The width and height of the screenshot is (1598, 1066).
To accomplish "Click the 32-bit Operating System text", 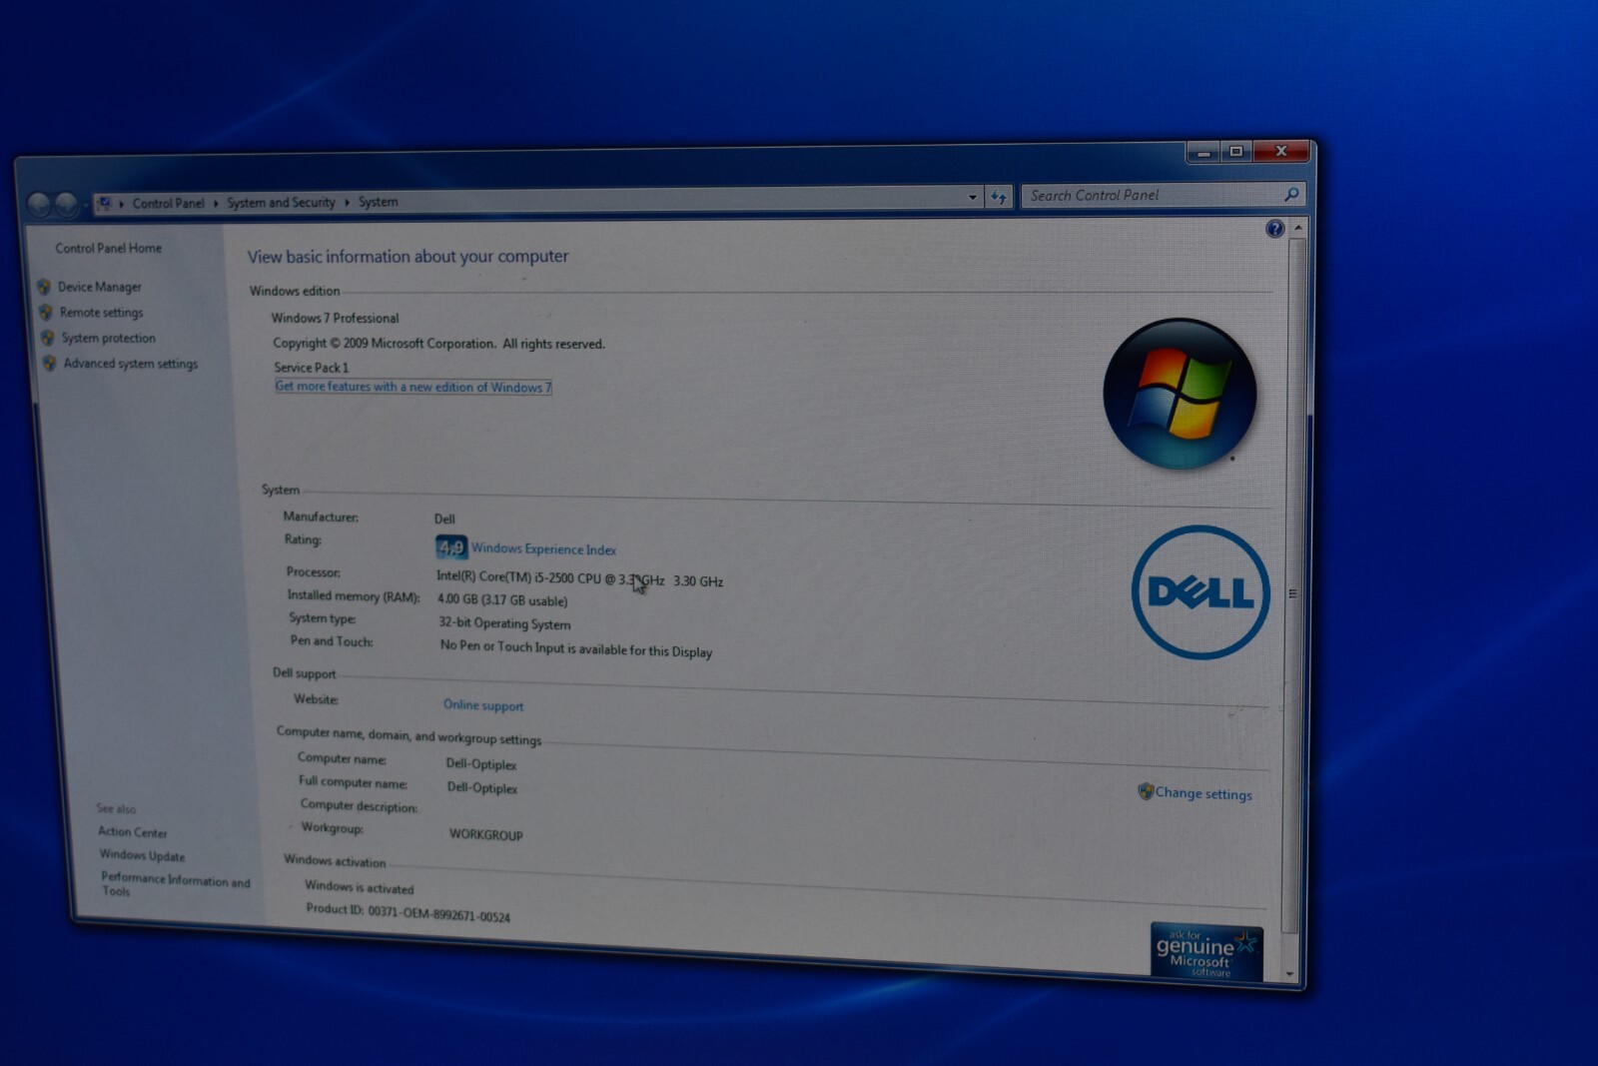I will [x=504, y=623].
